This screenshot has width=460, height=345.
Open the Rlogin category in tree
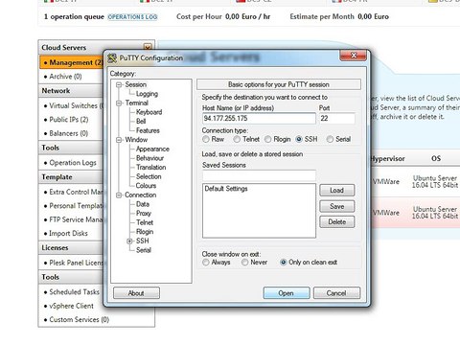145,232
